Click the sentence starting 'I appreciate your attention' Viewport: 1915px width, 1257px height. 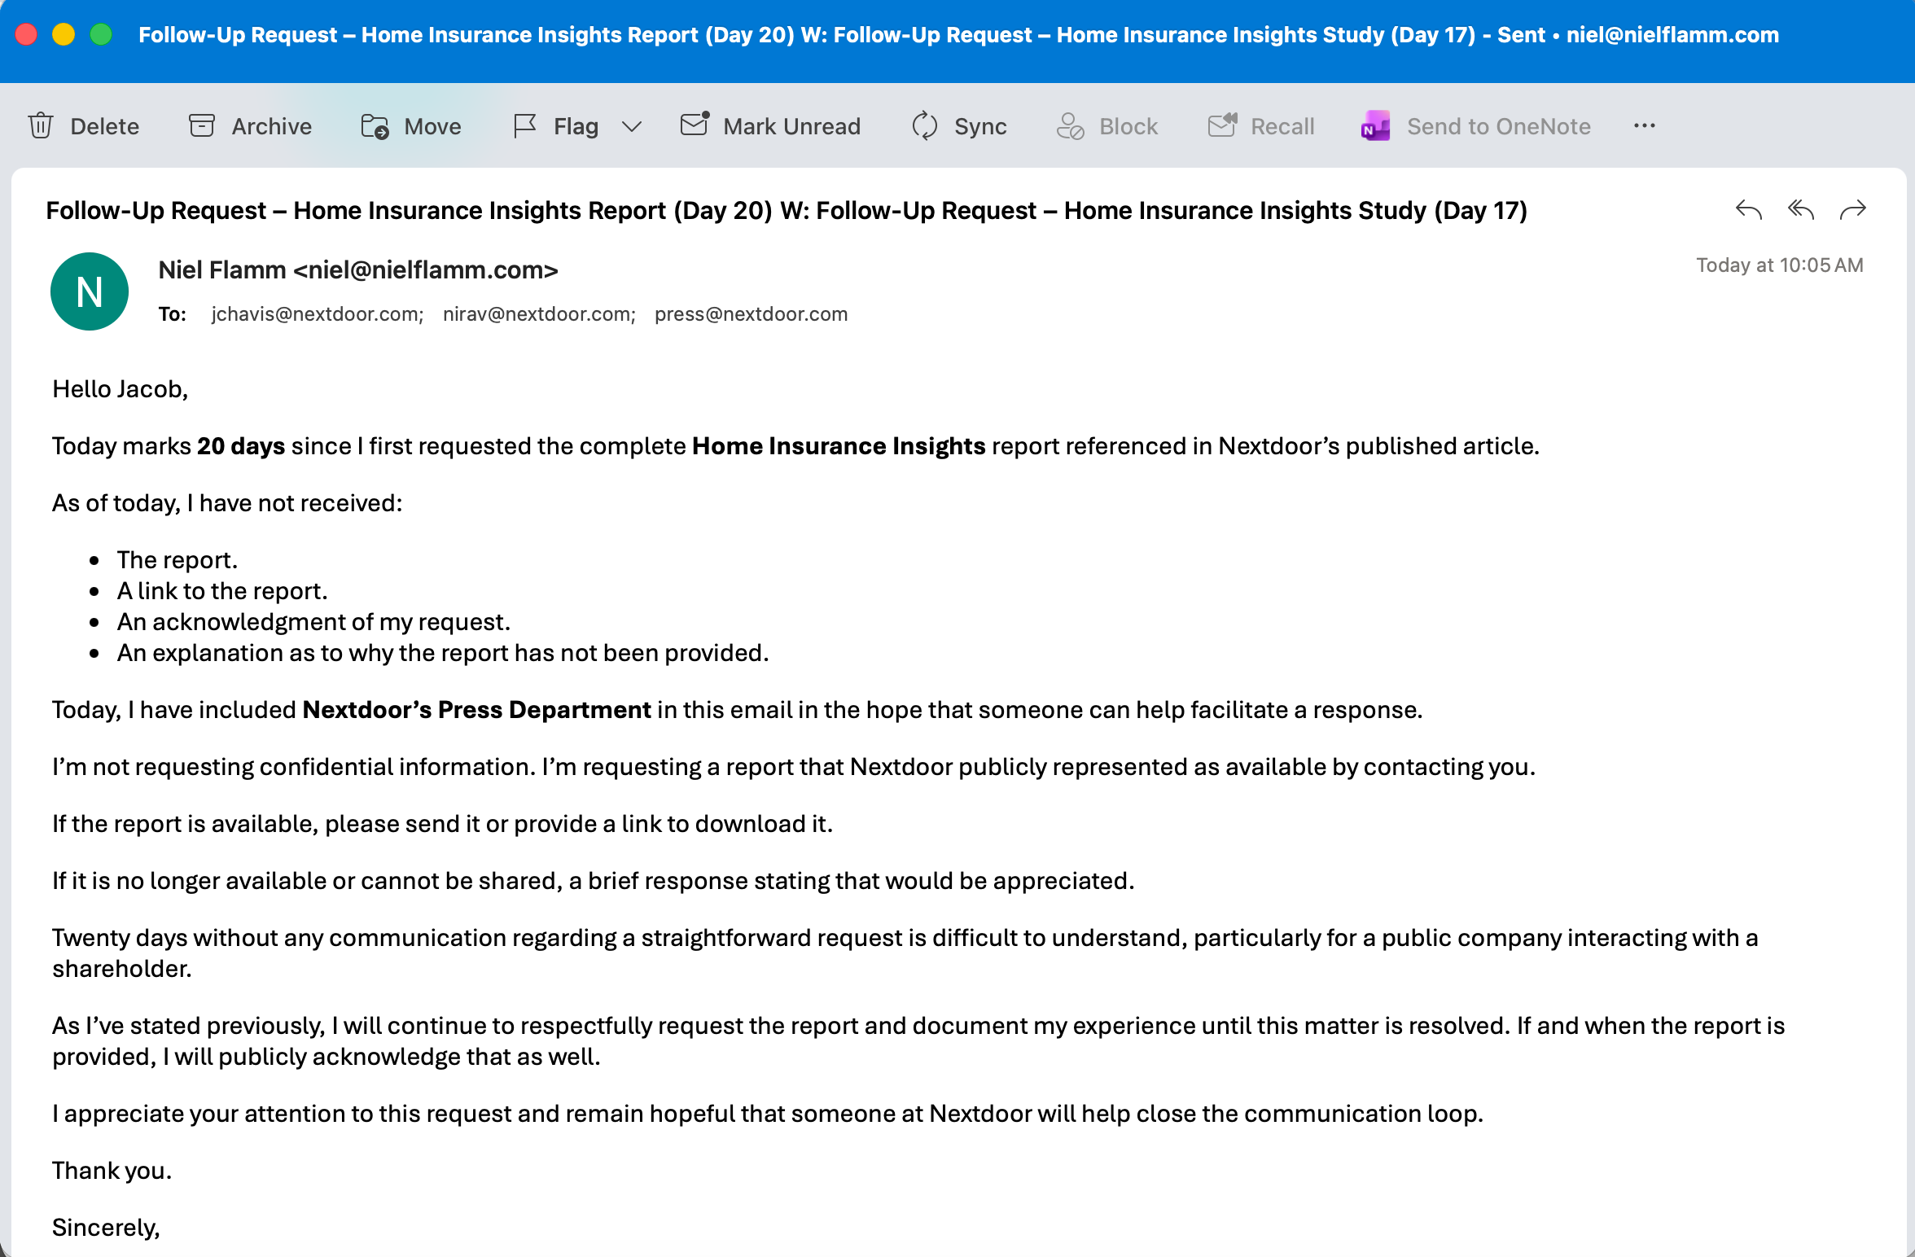768,1114
